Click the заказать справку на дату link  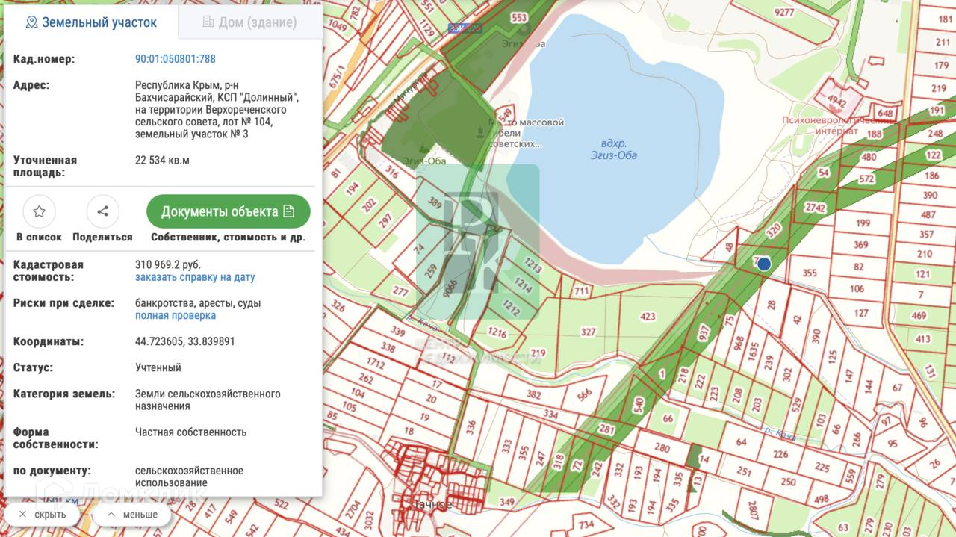point(195,277)
